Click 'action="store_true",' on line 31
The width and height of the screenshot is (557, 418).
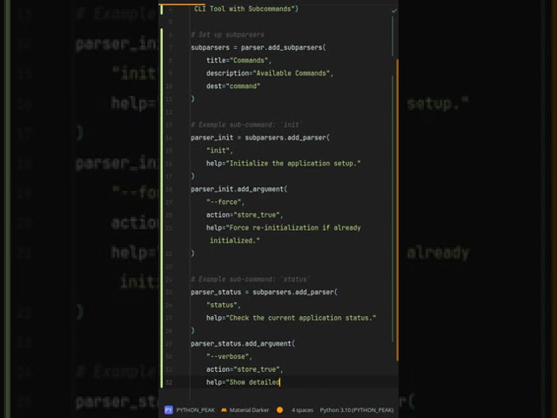click(245, 369)
